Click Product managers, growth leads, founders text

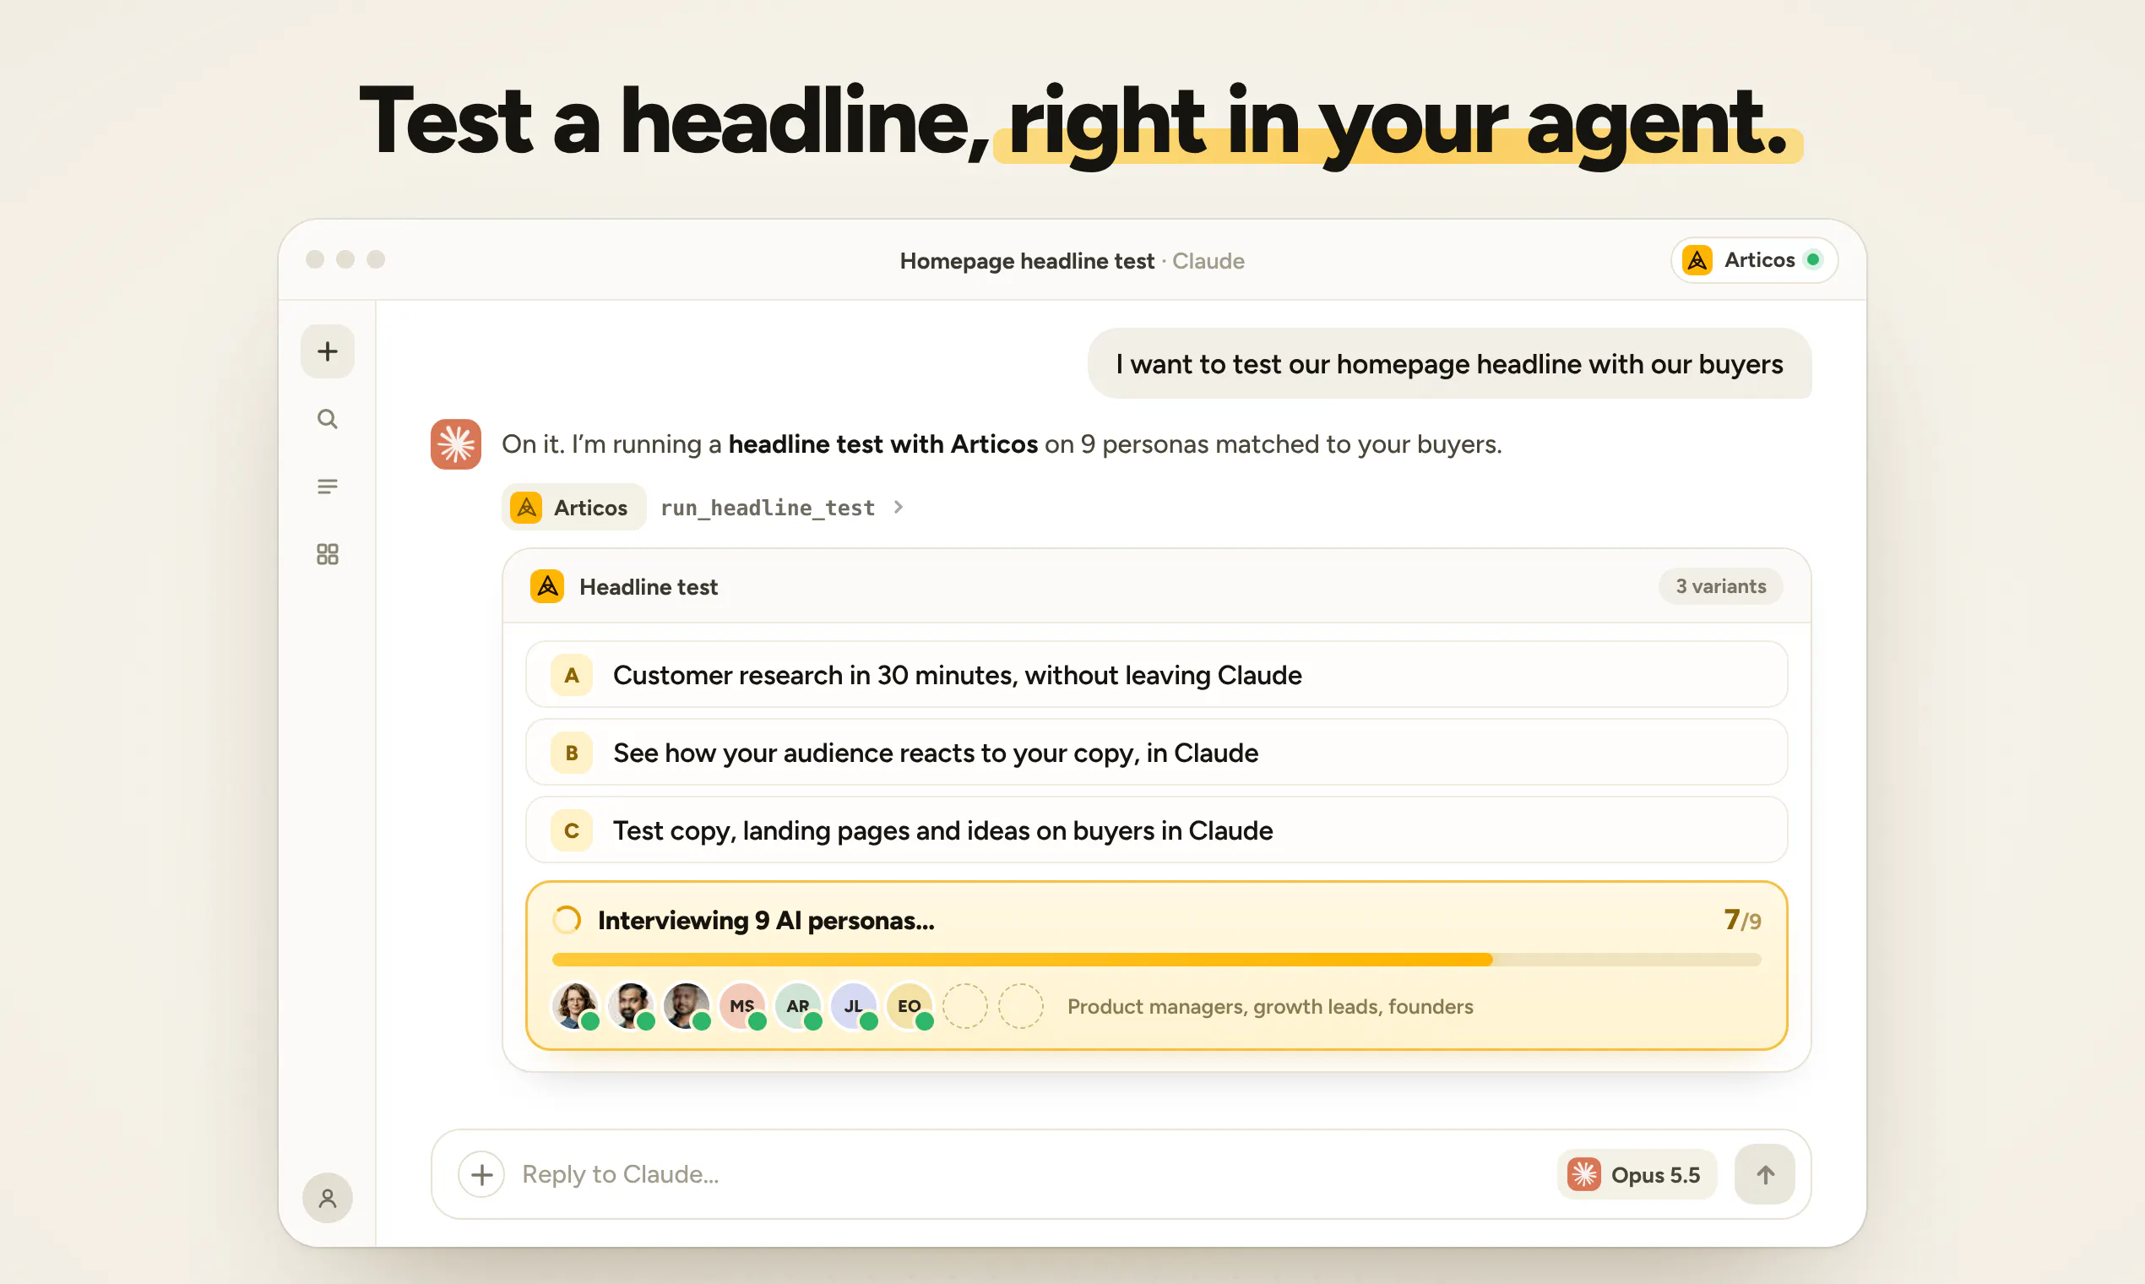point(1270,1006)
